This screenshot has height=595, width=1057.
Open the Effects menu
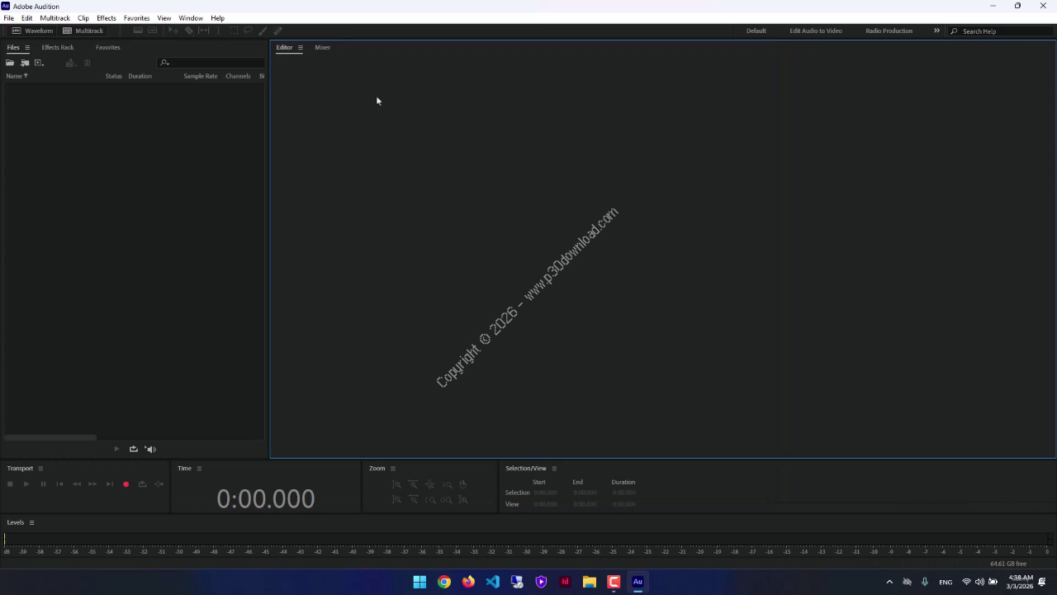click(x=107, y=18)
